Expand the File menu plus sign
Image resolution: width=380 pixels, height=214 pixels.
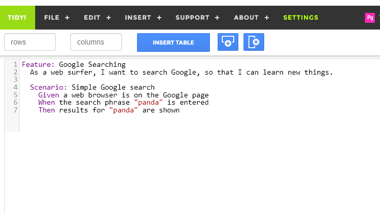tap(67, 18)
